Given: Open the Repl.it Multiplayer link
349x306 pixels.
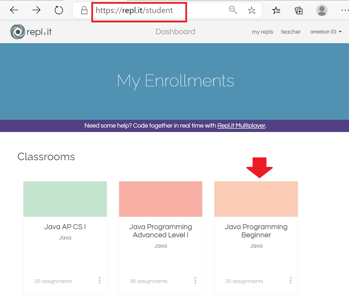Looking at the screenshot, I should (241, 126).
